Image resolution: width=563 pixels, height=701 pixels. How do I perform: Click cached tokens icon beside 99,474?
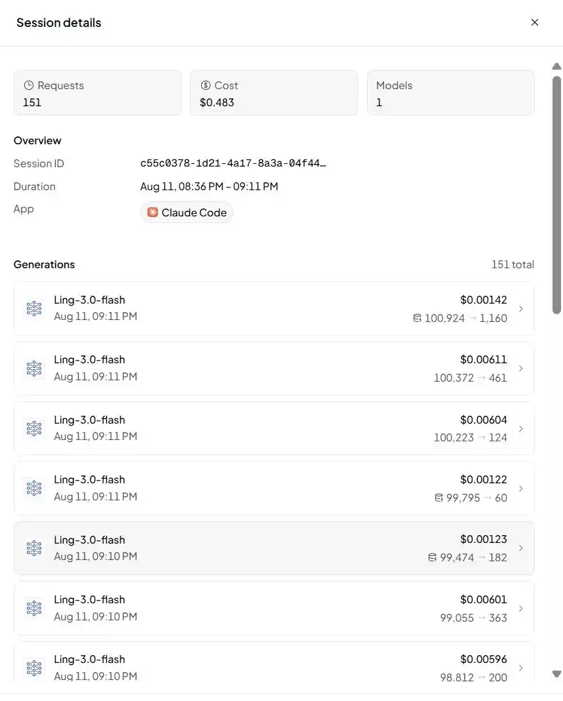point(432,557)
